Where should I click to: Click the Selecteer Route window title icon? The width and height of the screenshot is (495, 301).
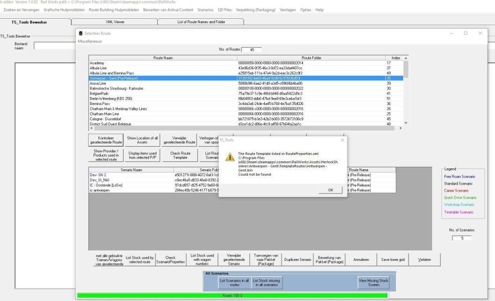81,33
